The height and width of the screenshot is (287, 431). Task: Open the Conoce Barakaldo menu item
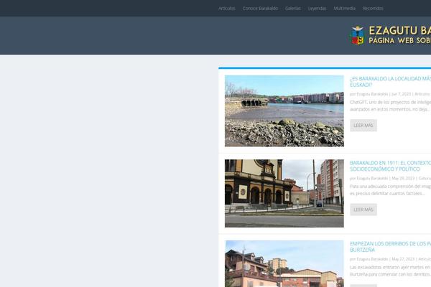click(x=260, y=9)
